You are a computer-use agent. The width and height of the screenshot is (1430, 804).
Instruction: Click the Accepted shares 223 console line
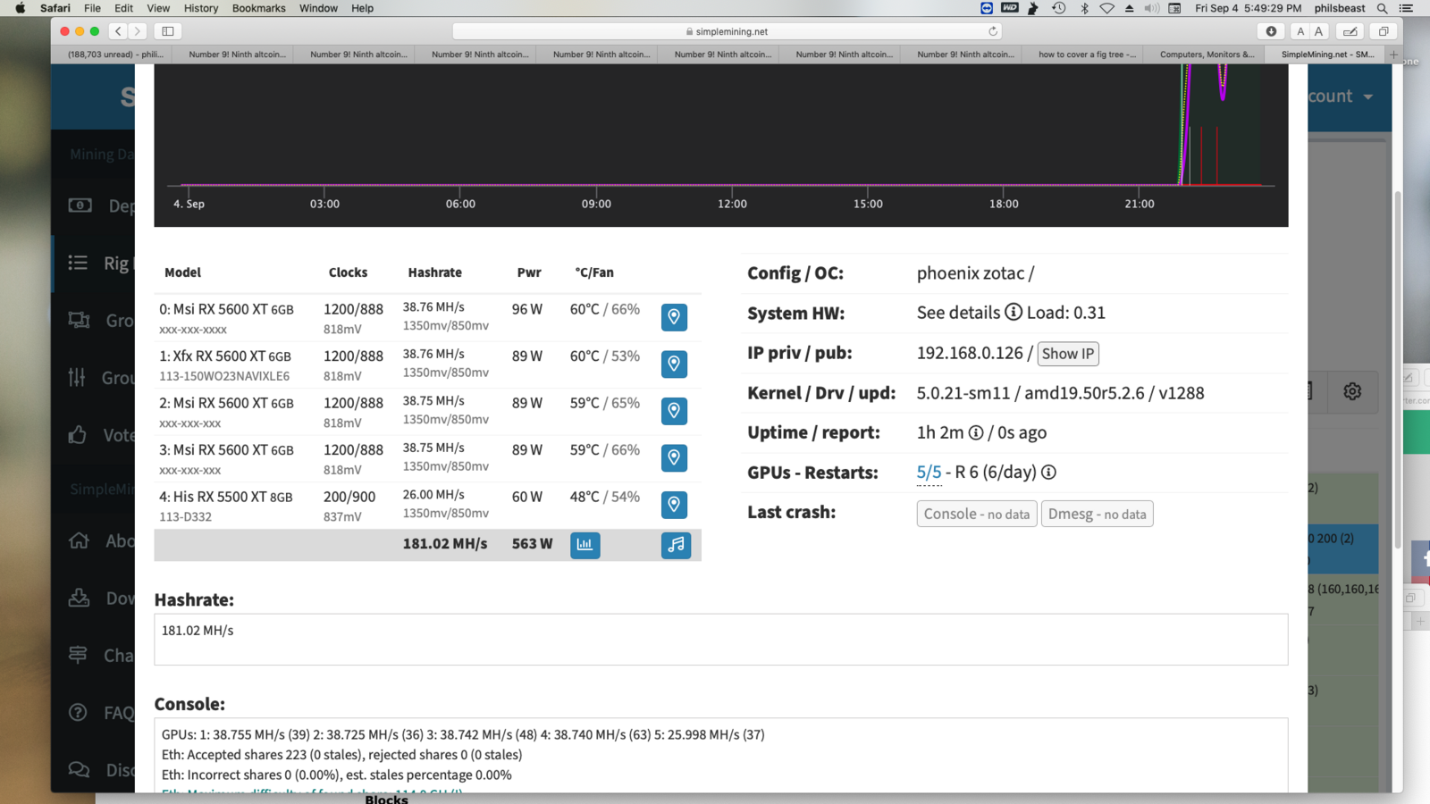pos(342,755)
